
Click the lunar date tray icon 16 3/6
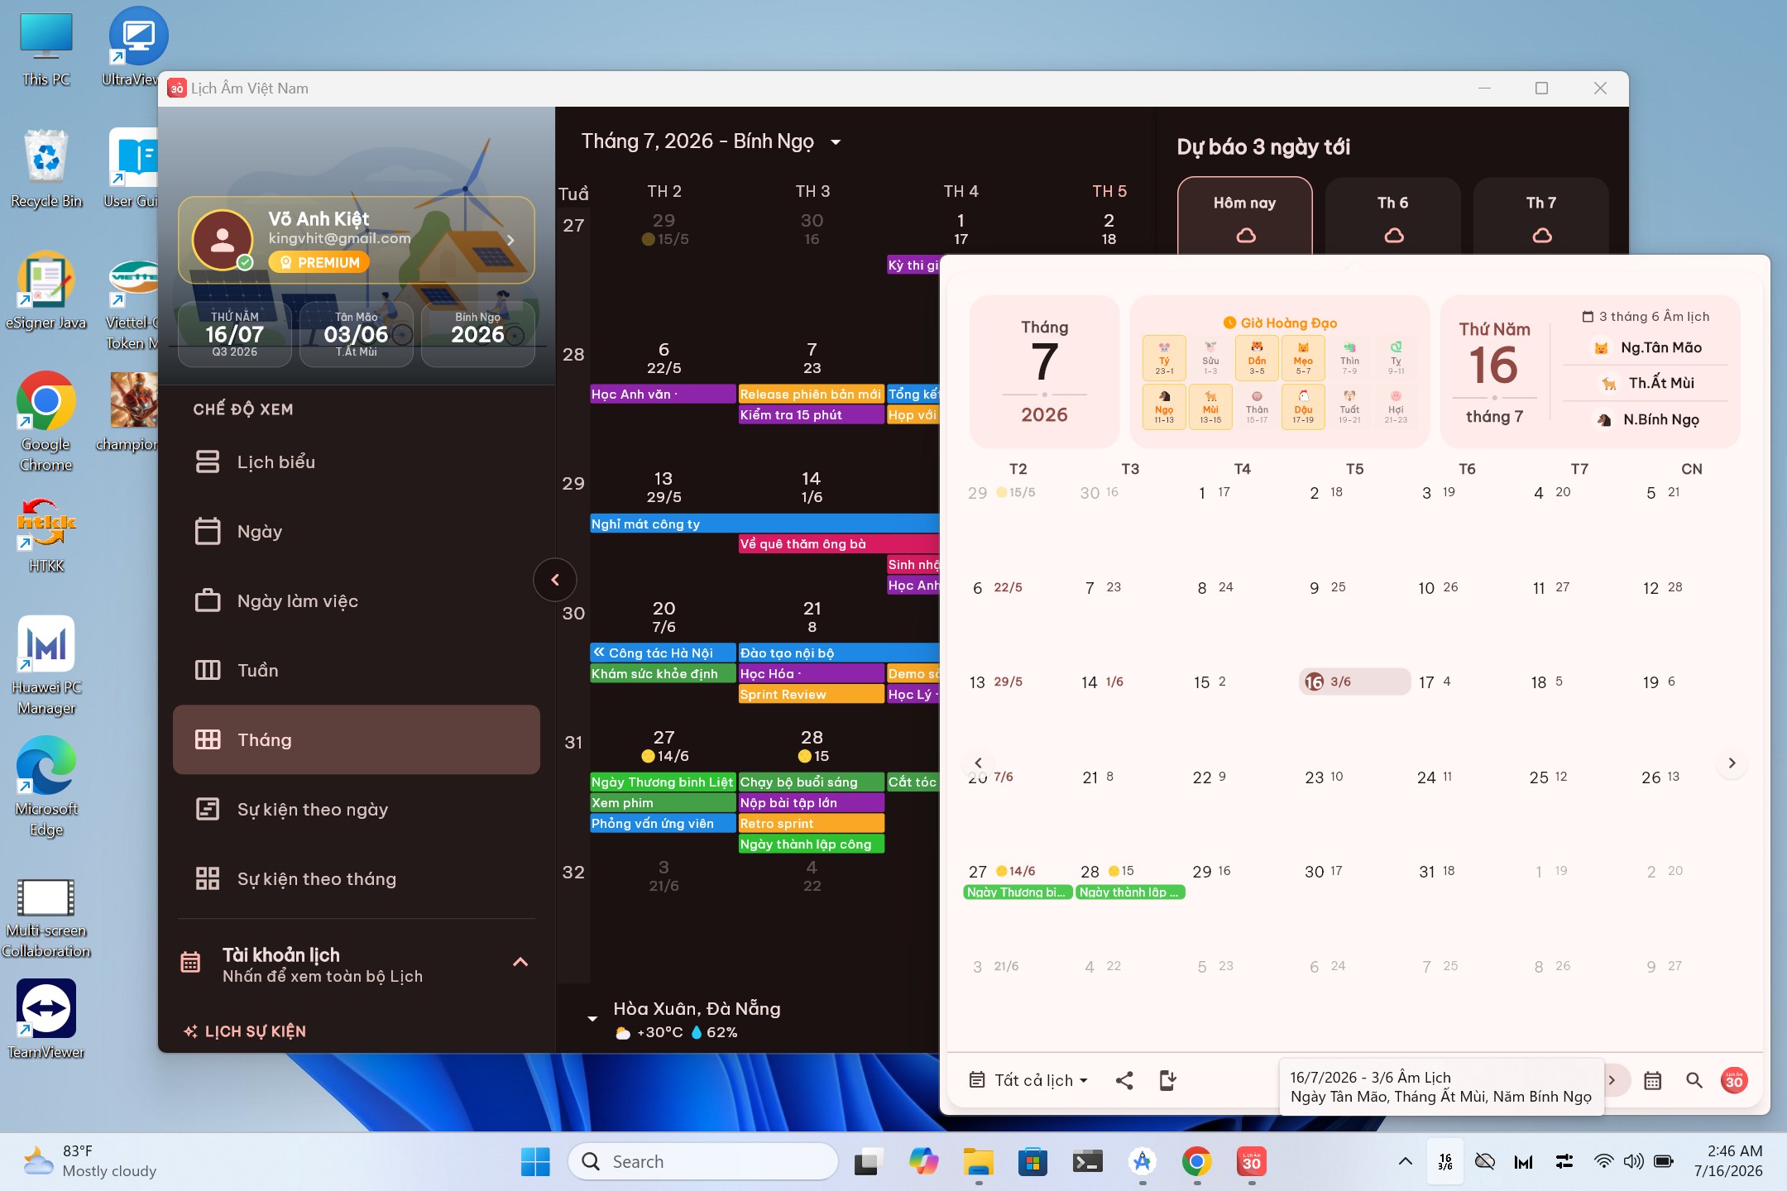1445,1161
